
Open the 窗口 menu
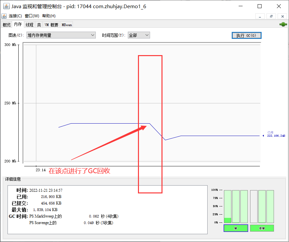point(32,16)
